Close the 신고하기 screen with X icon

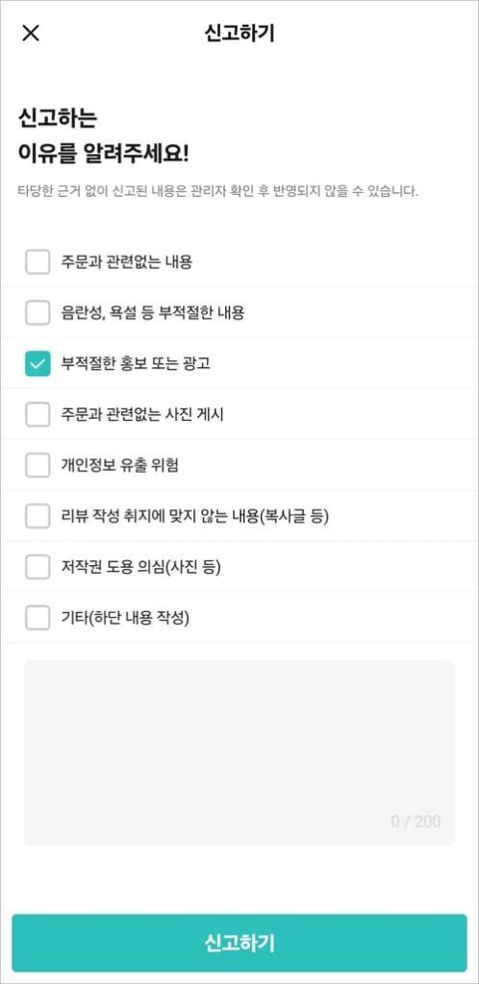[x=30, y=34]
